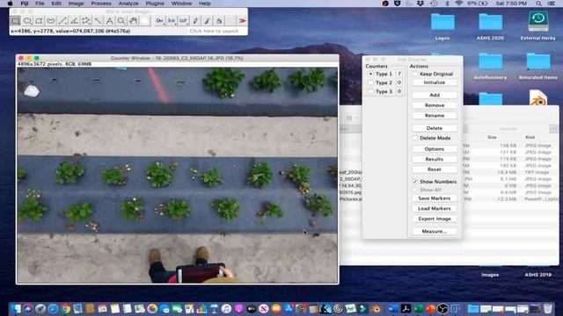Select the Type 2 counter
Image resolution: width=563 pixels, height=316 pixels.
click(371, 83)
